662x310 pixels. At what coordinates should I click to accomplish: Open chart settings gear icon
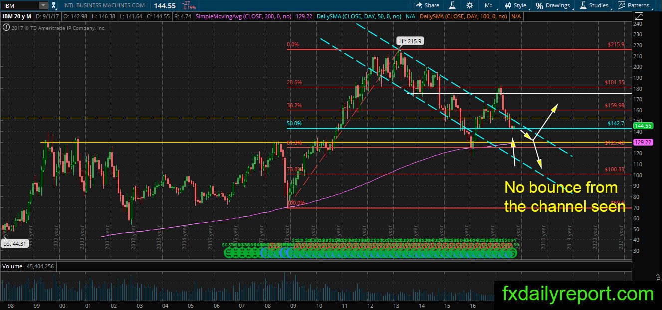(x=469, y=5)
